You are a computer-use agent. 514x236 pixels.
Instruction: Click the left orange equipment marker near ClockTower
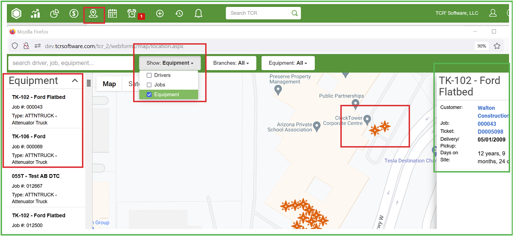click(374, 130)
